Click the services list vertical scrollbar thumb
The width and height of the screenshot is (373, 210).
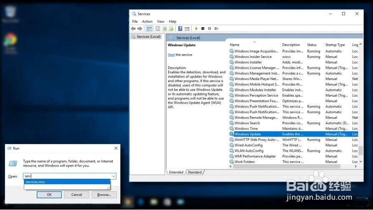360,150
